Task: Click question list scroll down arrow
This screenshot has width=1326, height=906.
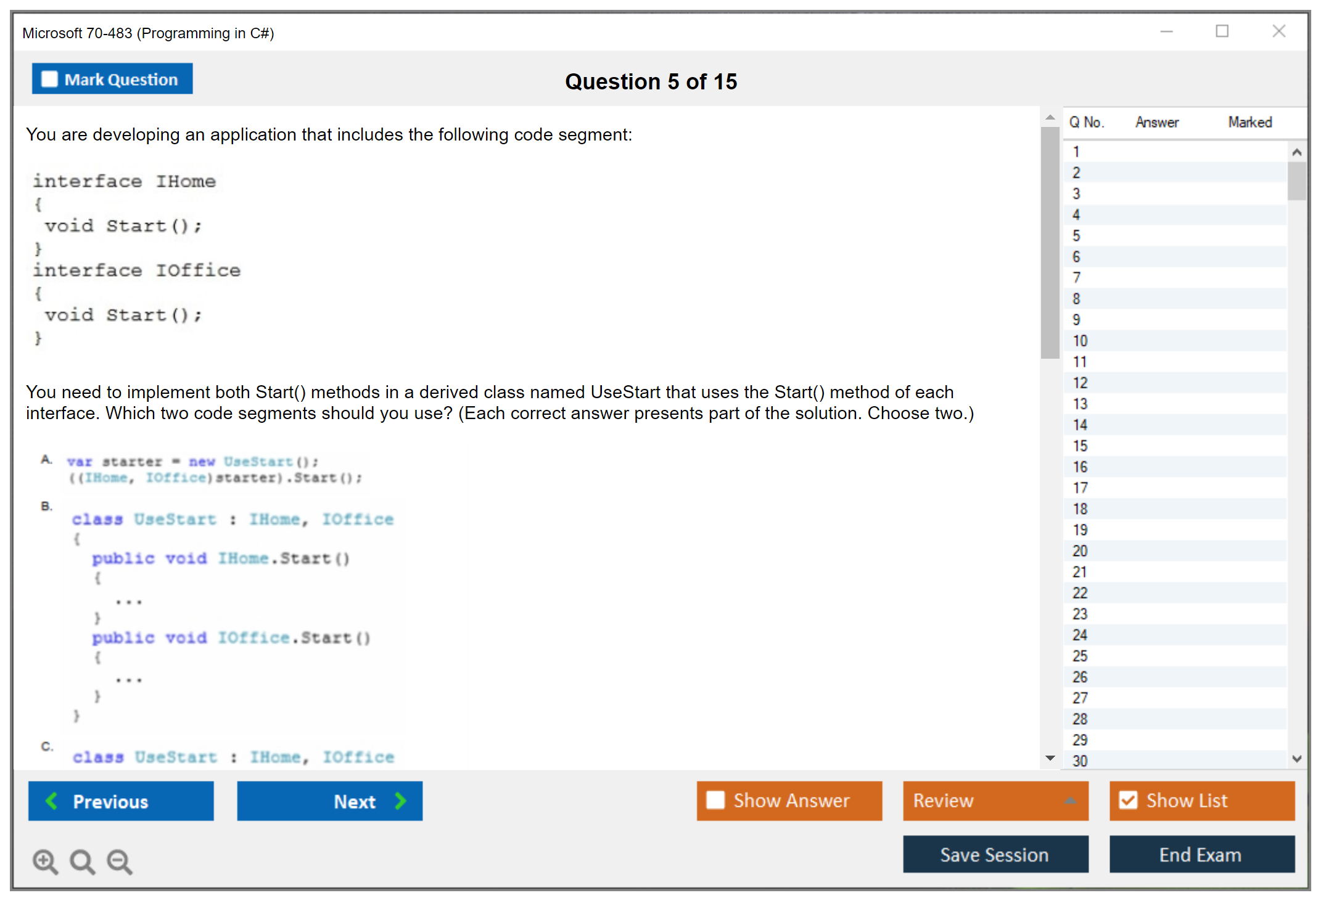Action: coord(1296,759)
